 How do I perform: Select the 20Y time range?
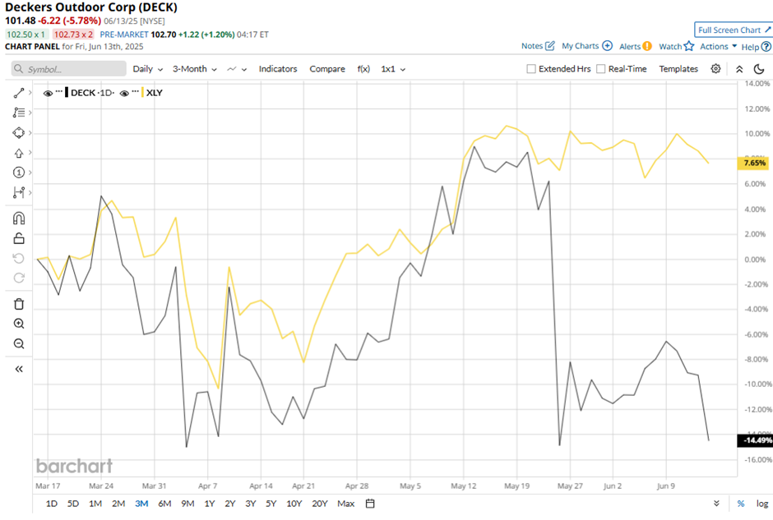[320, 504]
